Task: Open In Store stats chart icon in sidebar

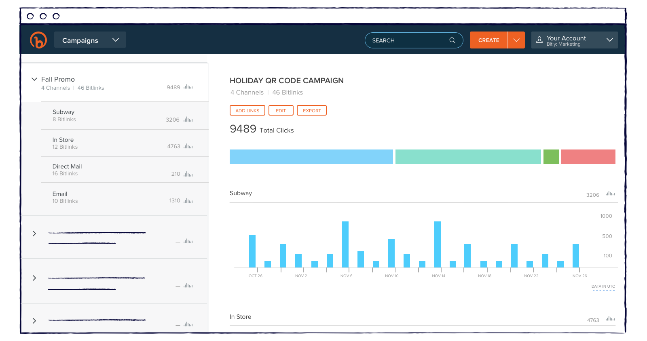Action: [188, 146]
